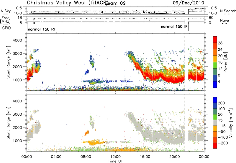Click the "Freq. [MHz]" axis label
Screen dimensions: 236x163
(x=5, y=20)
